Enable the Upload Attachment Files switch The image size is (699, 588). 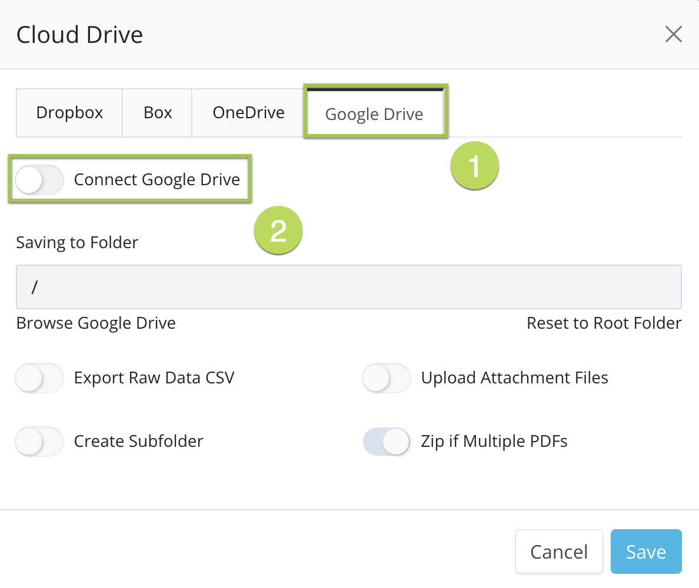click(386, 378)
